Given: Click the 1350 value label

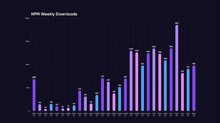Looking at the screenshot, I should 154,47.
